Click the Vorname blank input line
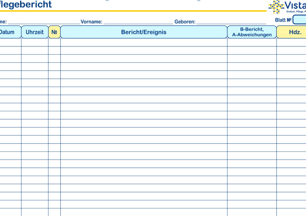The height and width of the screenshot is (216, 306). [x=138, y=22]
